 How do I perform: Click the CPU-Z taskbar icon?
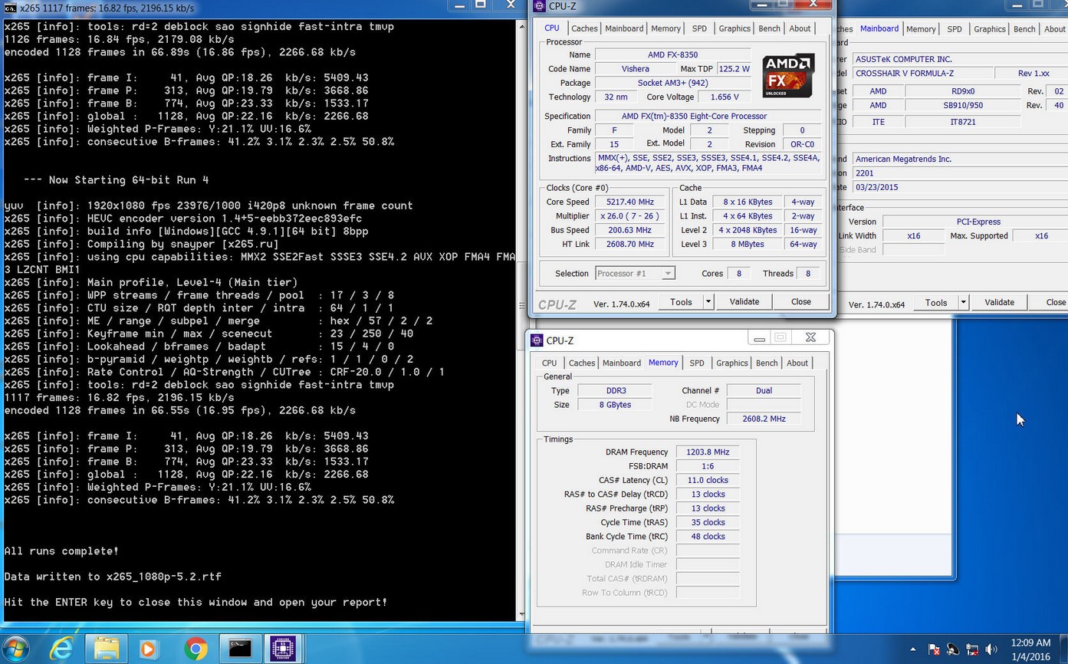tap(283, 649)
